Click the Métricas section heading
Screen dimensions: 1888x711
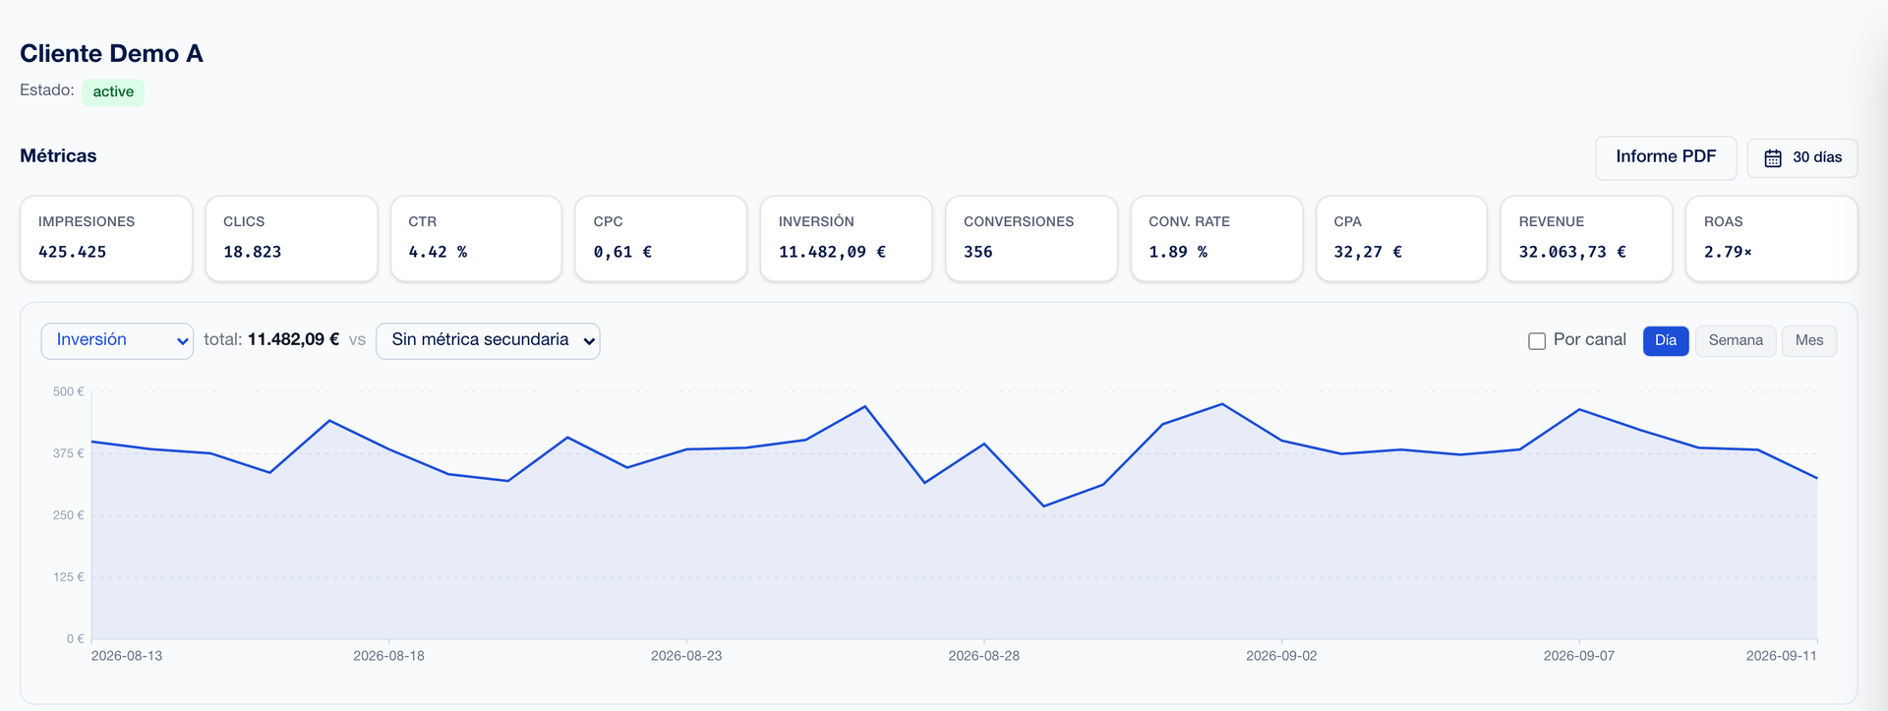coord(58,156)
